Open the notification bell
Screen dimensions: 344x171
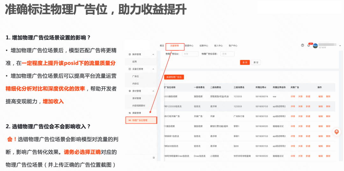[309, 46]
